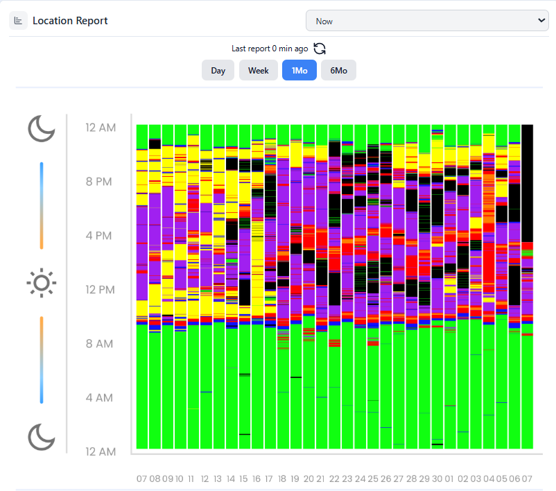Open the Now time dropdown

tap(427, 21)
